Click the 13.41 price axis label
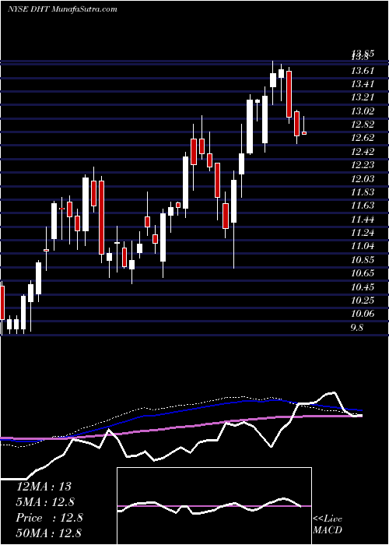Screen dimensions: 389x545 363,84
